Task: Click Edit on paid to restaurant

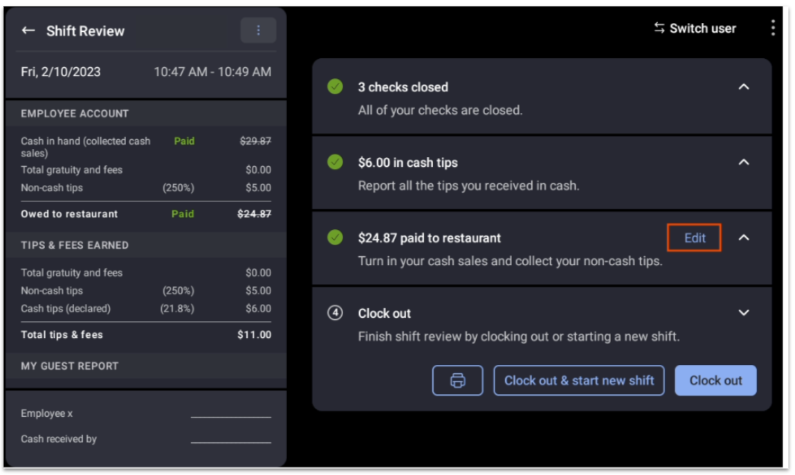Action: pyautogui.click(x=693, y=238)
